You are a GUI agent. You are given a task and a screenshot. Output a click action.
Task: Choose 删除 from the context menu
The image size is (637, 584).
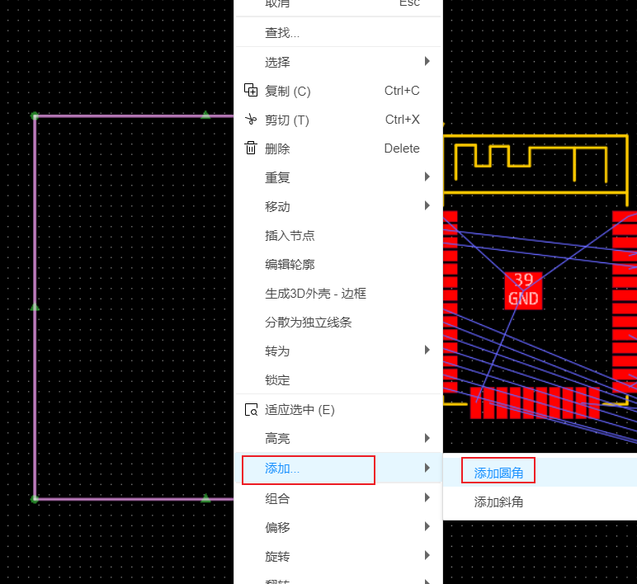[338, 148]
